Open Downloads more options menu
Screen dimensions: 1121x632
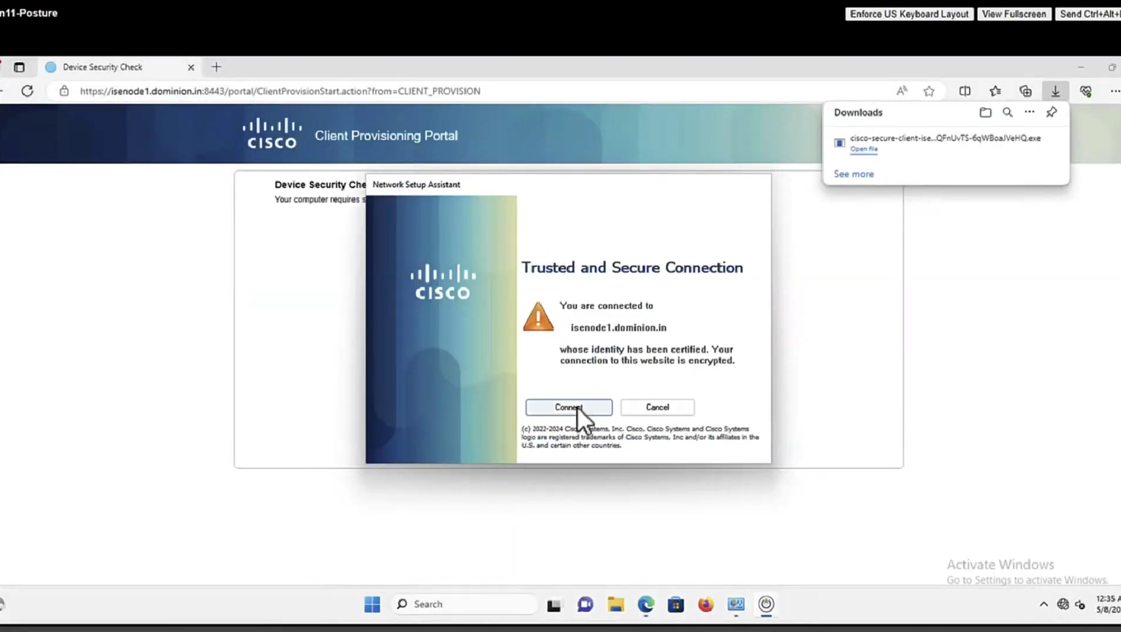coord(1029,113)
